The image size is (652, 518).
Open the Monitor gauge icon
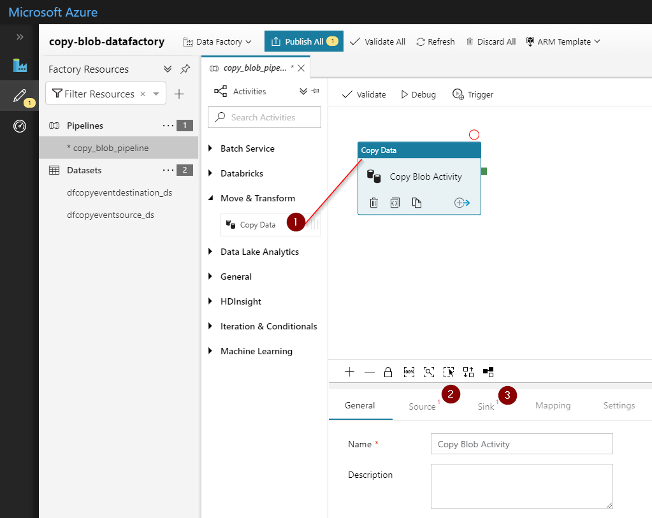(20, 126)
